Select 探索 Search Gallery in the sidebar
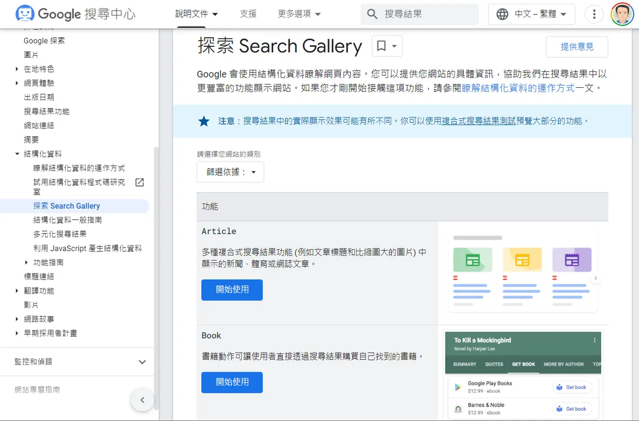 (x=67, y=206)
